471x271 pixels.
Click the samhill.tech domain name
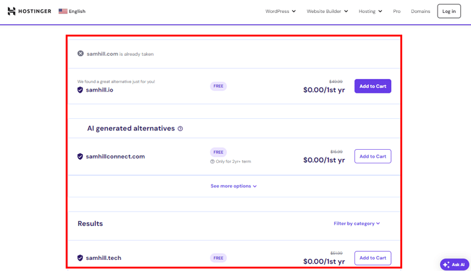click(x=103, y=258)
